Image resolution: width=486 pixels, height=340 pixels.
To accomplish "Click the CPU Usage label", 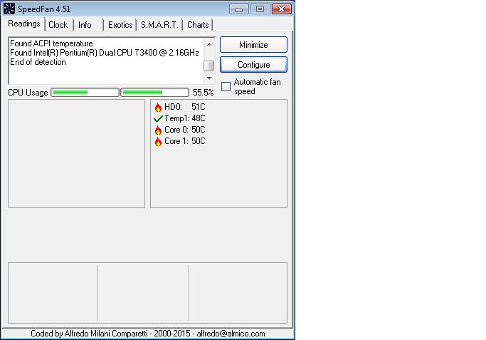I will click(x=28, y=93).
